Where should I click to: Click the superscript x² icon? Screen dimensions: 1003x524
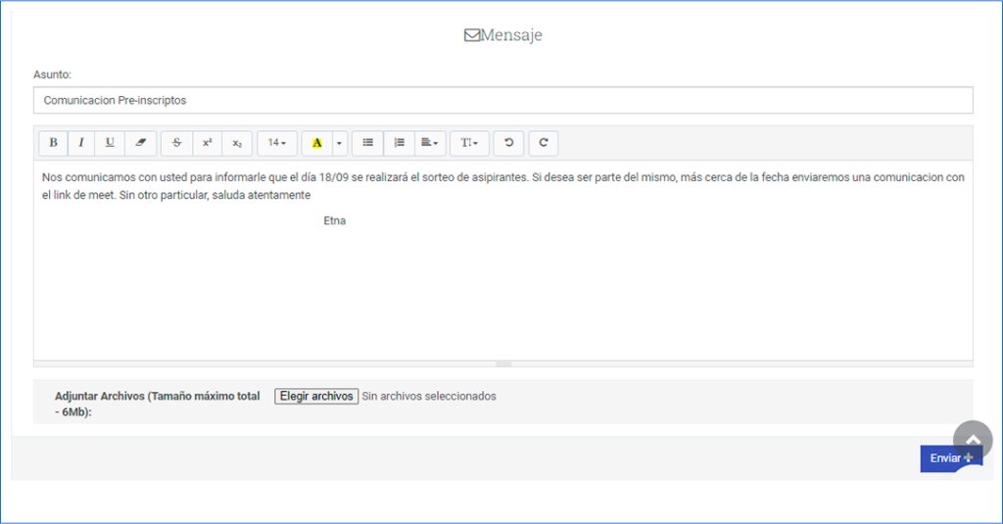click(x=208, y=143)
